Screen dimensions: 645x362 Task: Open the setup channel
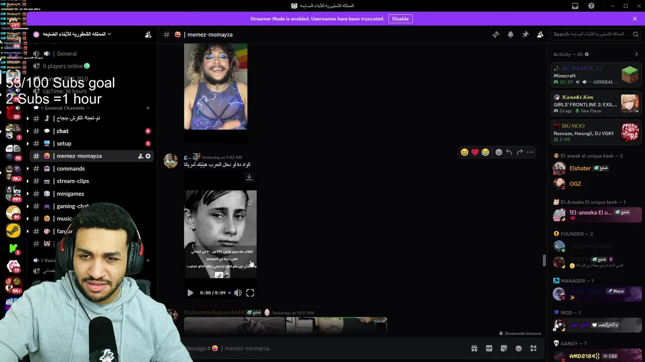click(x=91, y=144)
